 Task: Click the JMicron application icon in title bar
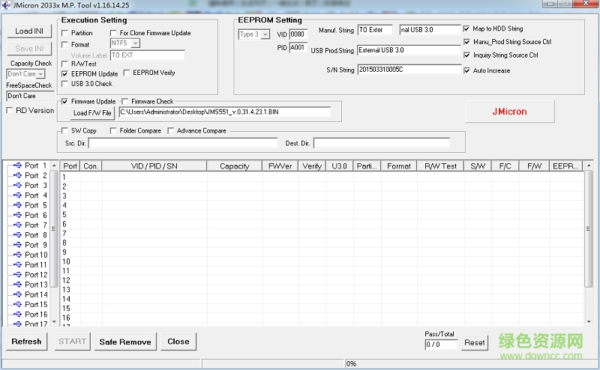tap(6, 4)
